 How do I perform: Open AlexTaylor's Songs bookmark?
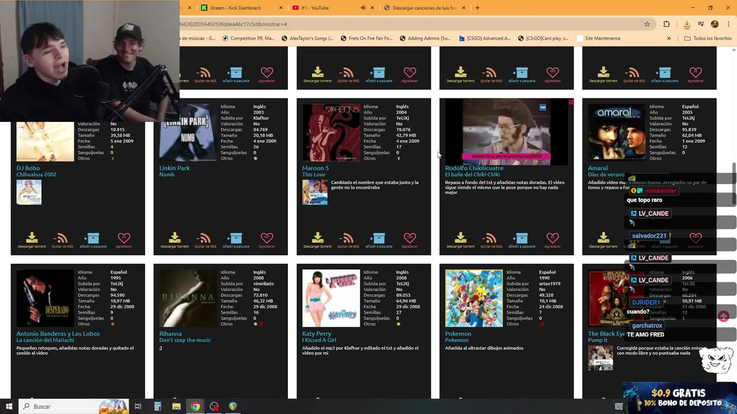[307, 39]
